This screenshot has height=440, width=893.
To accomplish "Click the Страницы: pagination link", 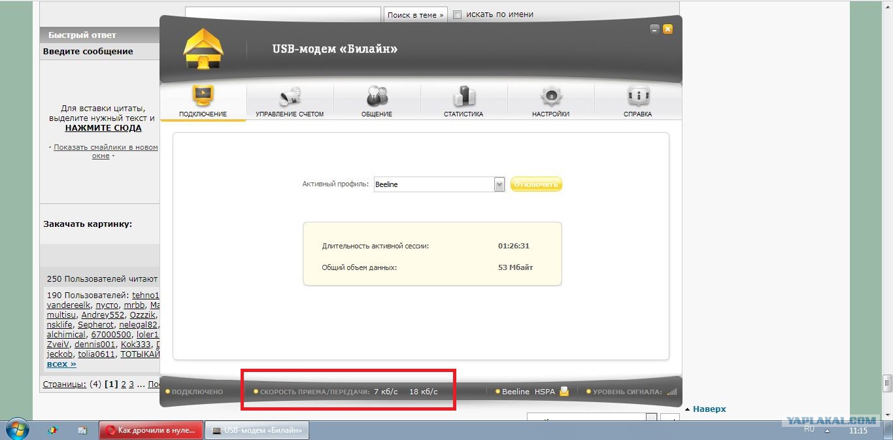I will click(64, 384).
